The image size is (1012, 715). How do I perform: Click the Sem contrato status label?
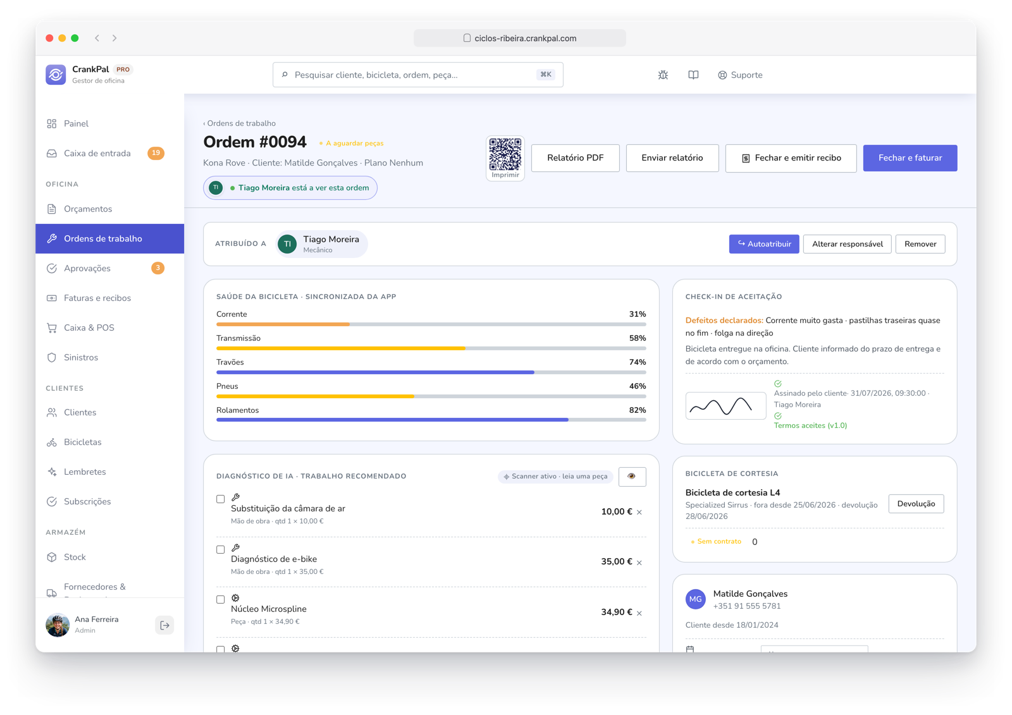tap(716, 542)
